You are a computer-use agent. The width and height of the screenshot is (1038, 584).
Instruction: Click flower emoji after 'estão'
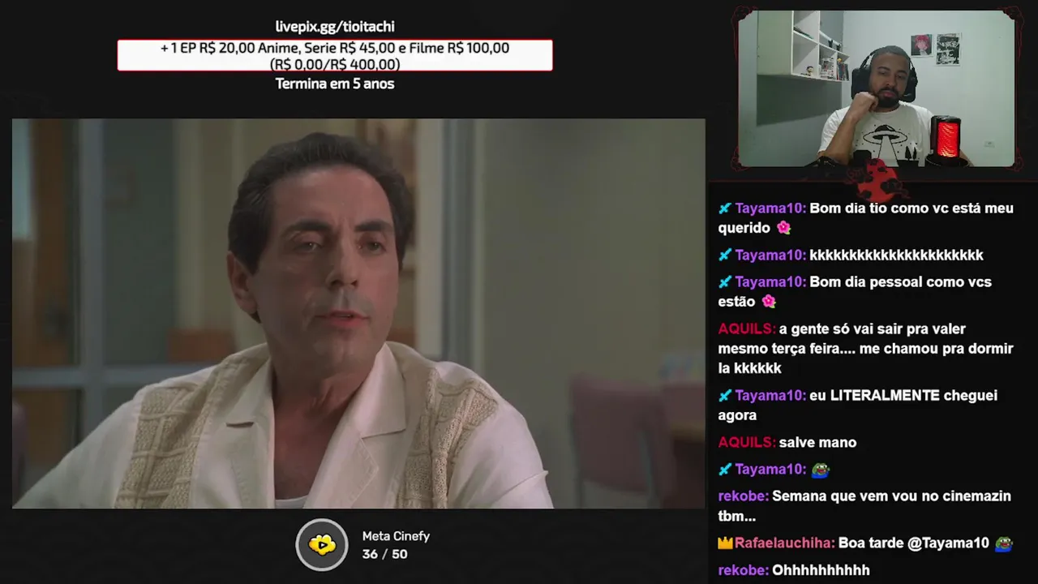coord(768,302)
